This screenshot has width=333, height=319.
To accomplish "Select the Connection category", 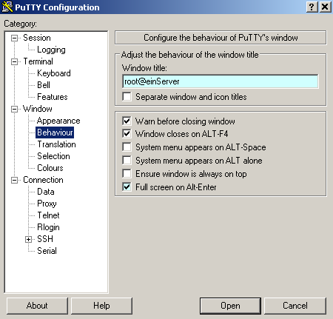I will point(43,180).
